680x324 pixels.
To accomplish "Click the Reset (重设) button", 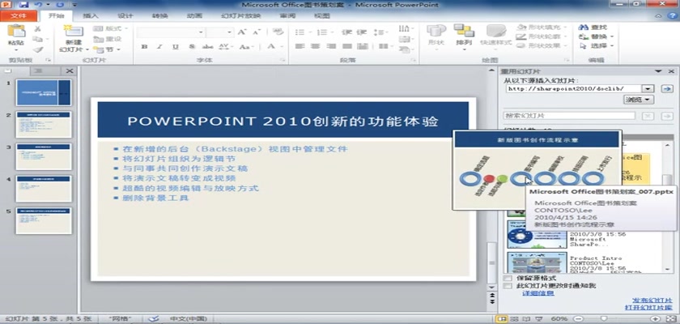I will point(108,39).
